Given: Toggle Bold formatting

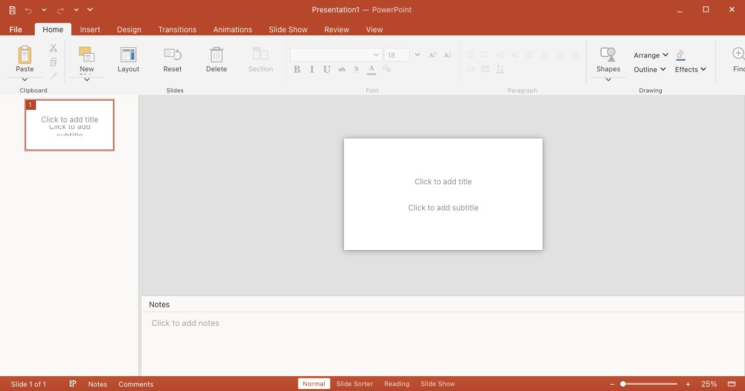Looking at the screenshot, I should [297, 69].
